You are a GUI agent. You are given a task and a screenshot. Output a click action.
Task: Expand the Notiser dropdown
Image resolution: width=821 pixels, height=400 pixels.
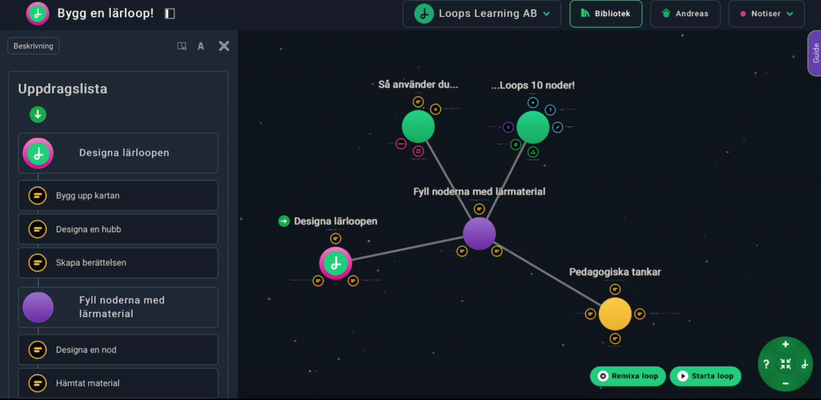click(766, 14)
